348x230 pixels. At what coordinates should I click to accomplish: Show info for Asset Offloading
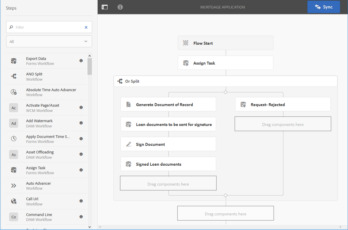81,154
